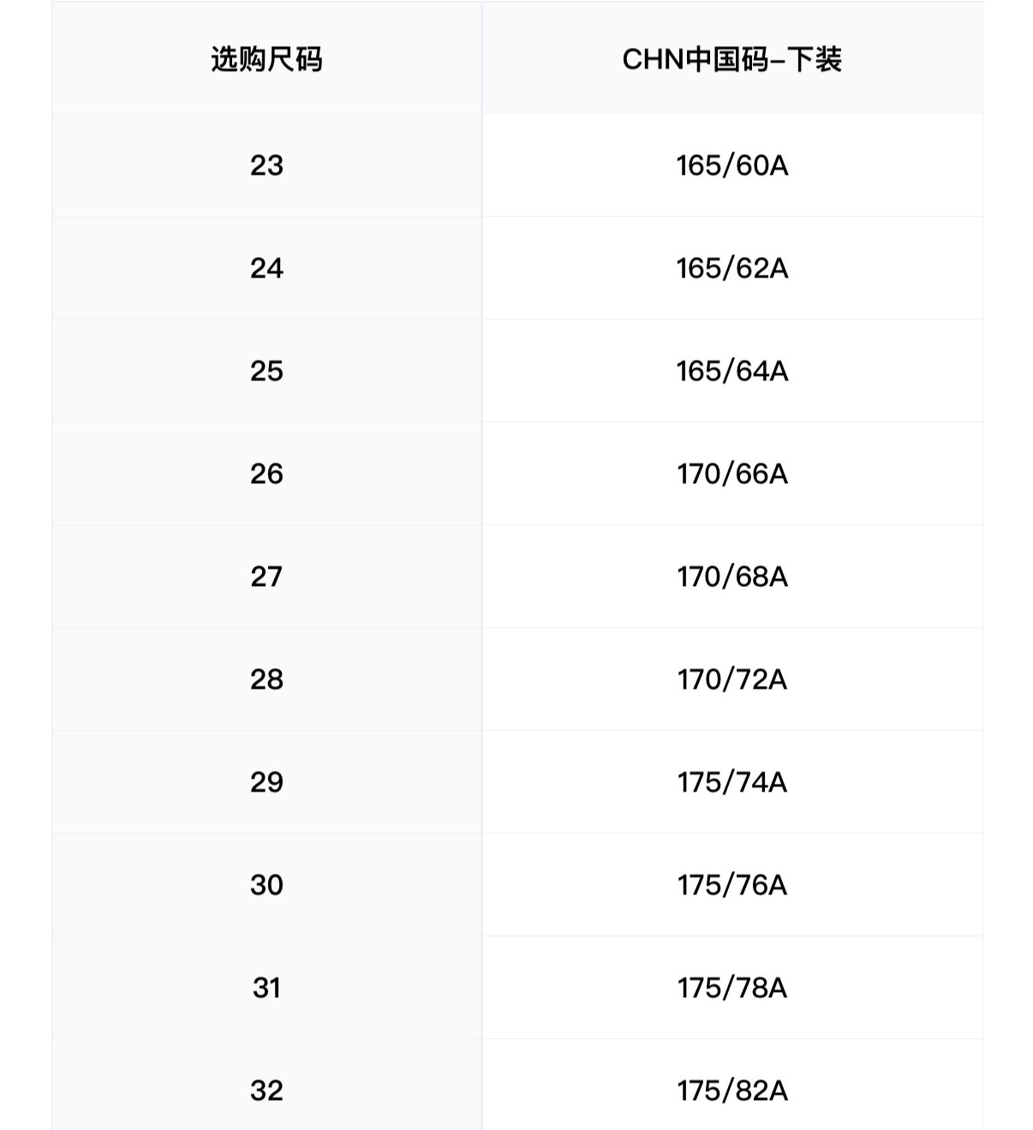Click the 175/82A China size cell
The width and height of the screenshot is (1033, 1130).
[731, 1091]
